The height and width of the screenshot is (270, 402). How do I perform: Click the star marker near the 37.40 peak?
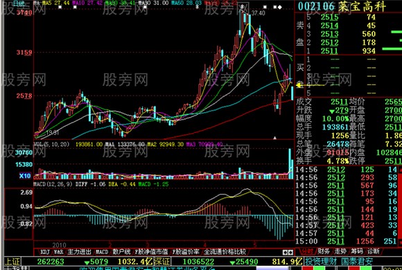[x=243, y=7]
